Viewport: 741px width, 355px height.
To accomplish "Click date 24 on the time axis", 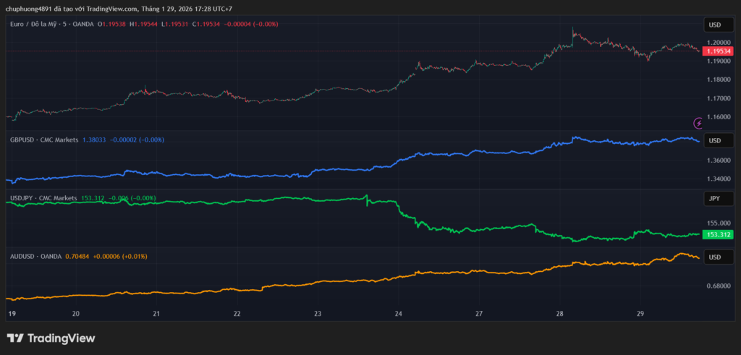I will coord(399,315).
